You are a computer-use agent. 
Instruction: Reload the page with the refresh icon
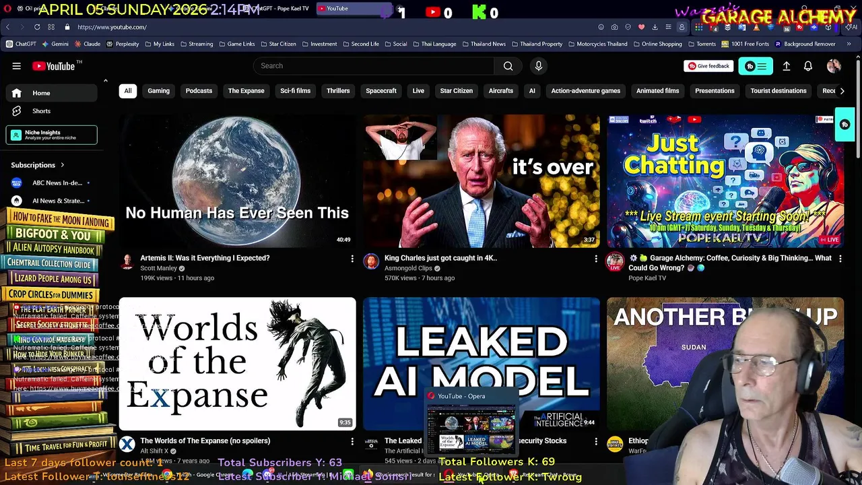pyautogui.click(x=37, y=27)
